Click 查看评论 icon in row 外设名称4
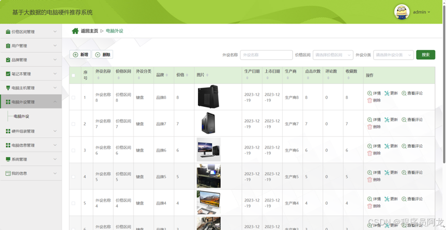 click(x=404, y=199)
